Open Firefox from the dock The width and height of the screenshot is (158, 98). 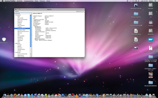(x=15, y=95)
